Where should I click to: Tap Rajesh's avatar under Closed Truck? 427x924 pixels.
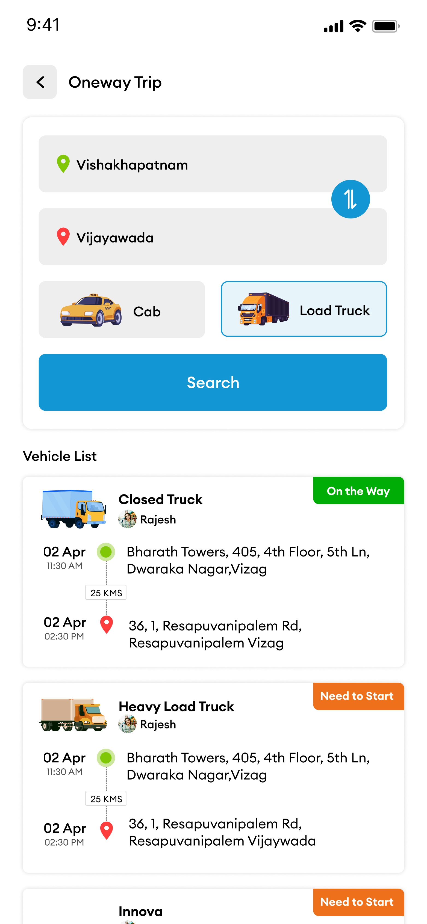pyautogui.click(x=127, y=519)
